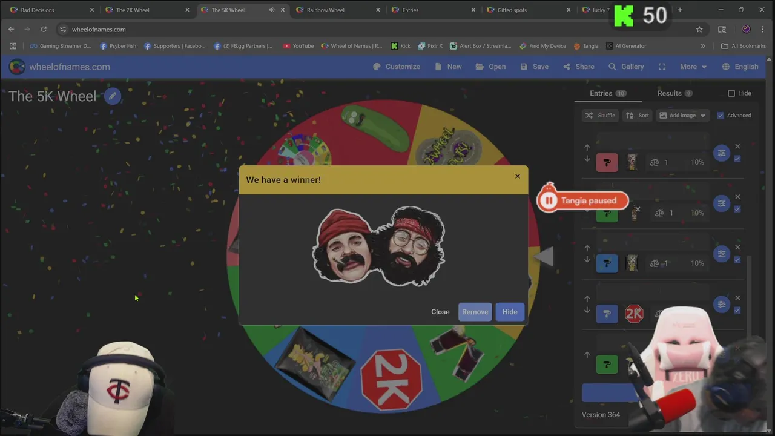Click Open in the top toolbar
775x436 pixels.
coord(490,67)
